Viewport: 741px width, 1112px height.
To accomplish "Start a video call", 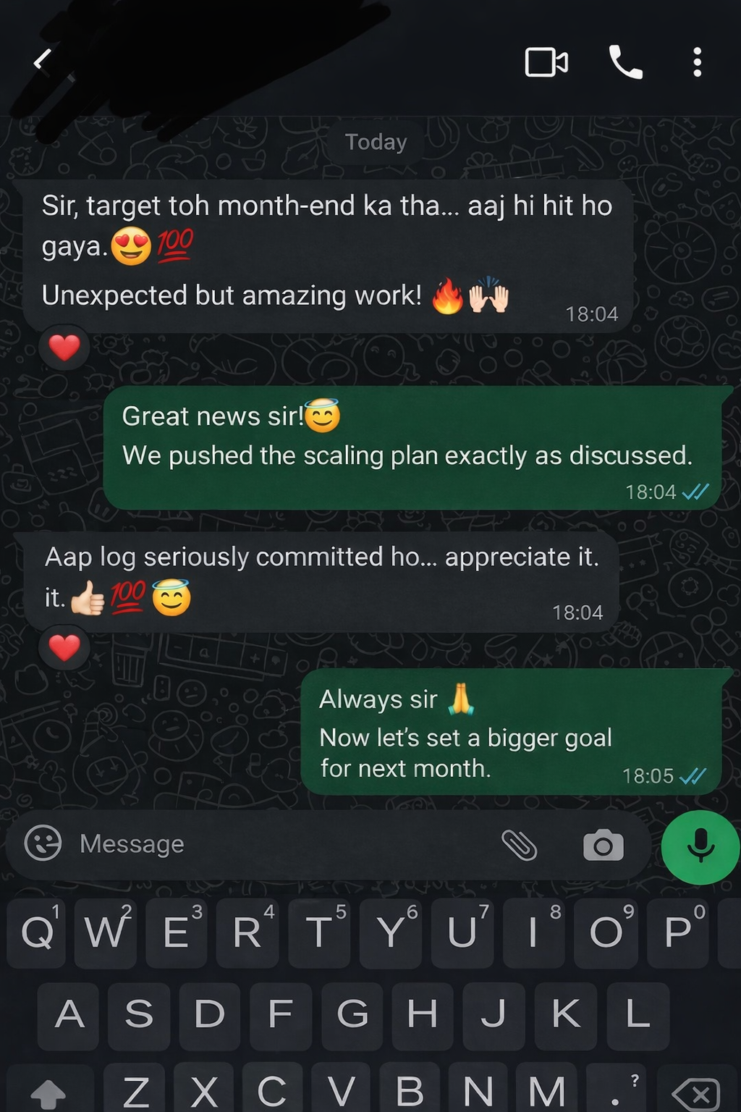I will [x=546, y=62].
